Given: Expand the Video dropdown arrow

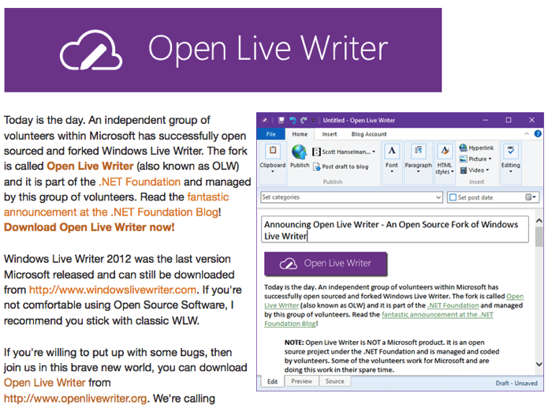Looking at the screenshot, I should [487, 170].
